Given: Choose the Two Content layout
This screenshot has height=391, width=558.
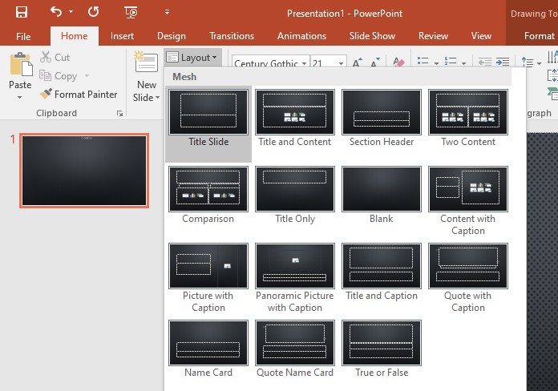Looking at the screenshot, I should (468, 119).
